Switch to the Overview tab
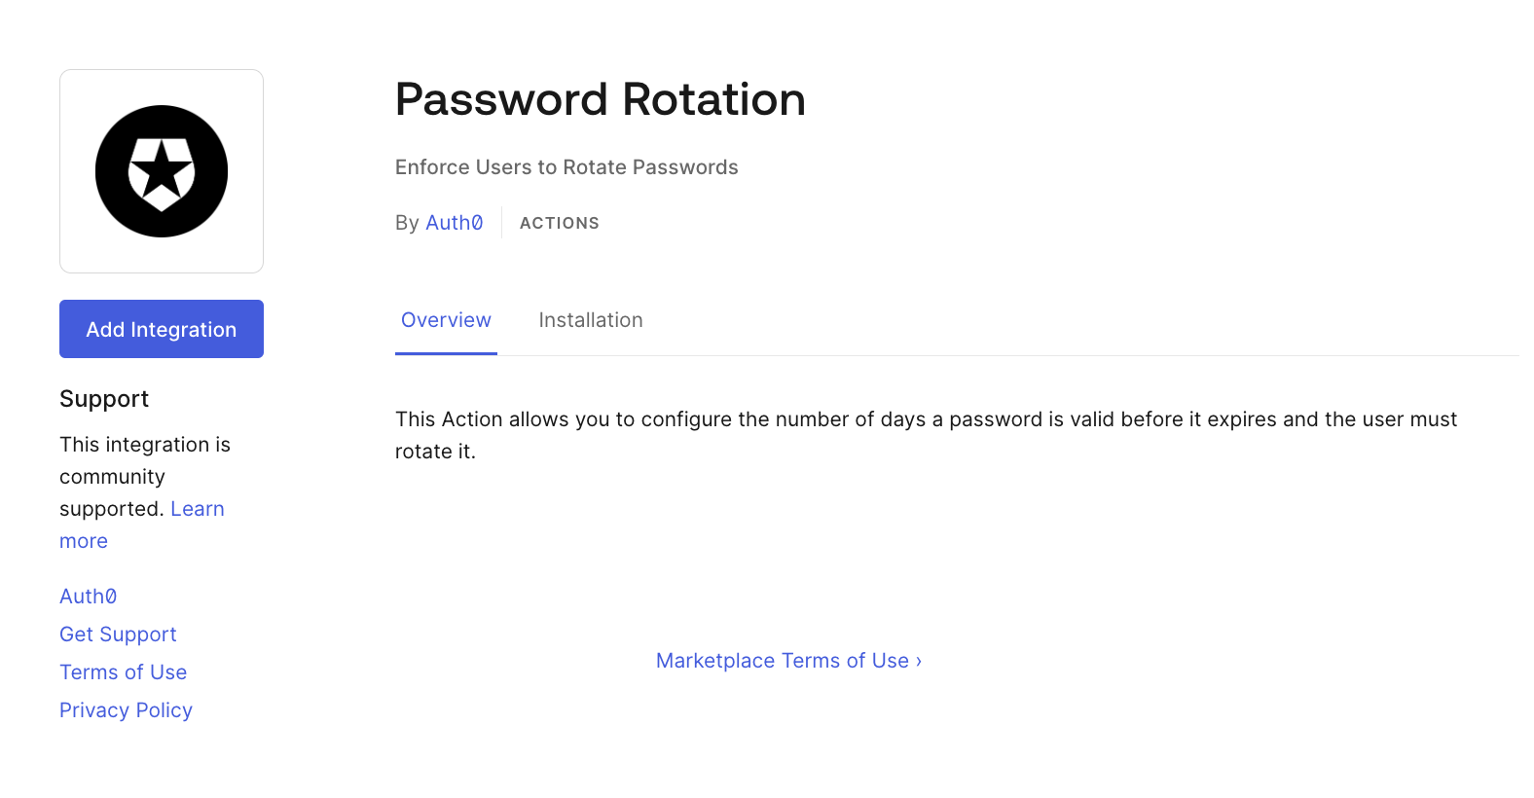This screenshot has height=798, width=1534. pyautogui.click(x=446, y=320)
